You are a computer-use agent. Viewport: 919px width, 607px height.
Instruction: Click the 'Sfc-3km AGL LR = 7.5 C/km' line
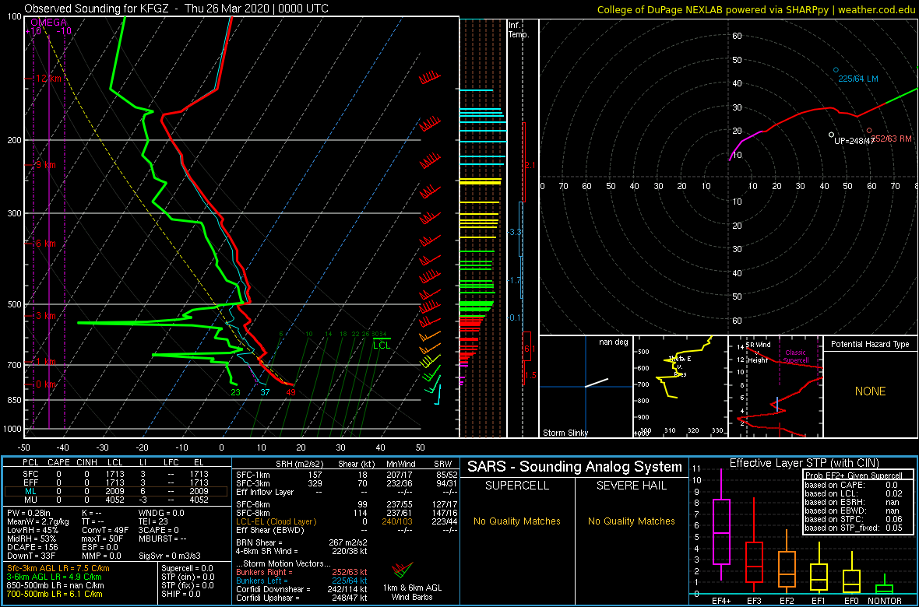(x=58, y=568)
